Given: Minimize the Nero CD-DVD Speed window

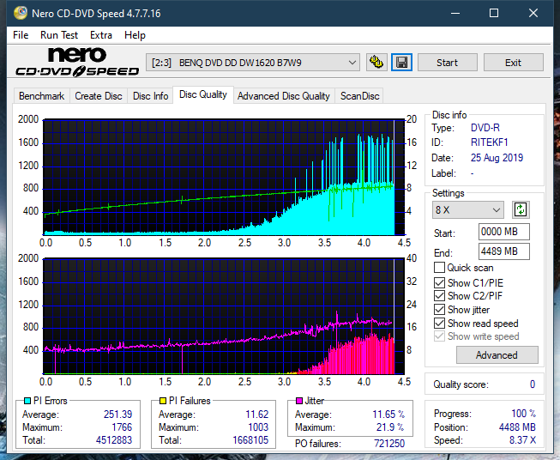Looking at the screenshot, I should pyautogui.click(x=455, y=13).
